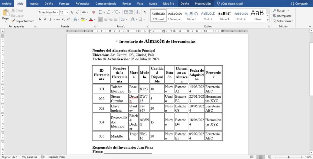
Task: Apply Título 3 style
Action: click(x=224, y=16)
